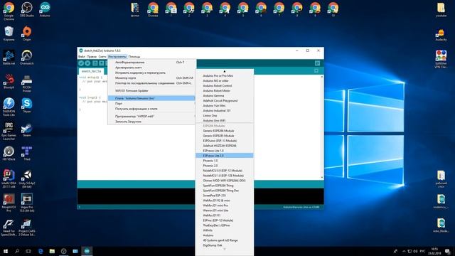
Task: Click the Open sketch toolbar icon
Action: 102,63
